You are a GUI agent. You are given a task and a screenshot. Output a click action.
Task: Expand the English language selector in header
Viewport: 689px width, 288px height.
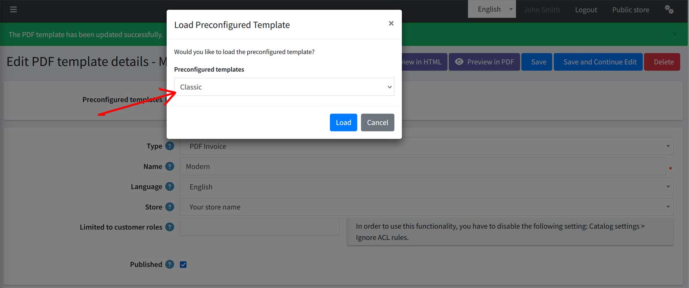point(491,9)
